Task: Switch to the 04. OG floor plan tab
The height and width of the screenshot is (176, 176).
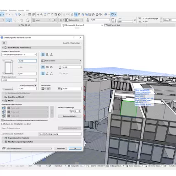Action: click(24, 25)
